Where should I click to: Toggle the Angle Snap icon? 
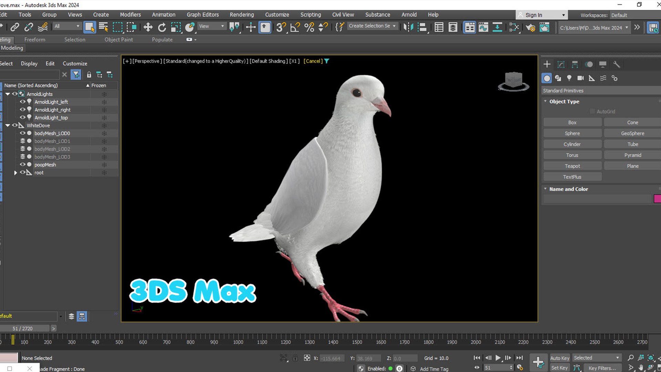coord(295,27)
